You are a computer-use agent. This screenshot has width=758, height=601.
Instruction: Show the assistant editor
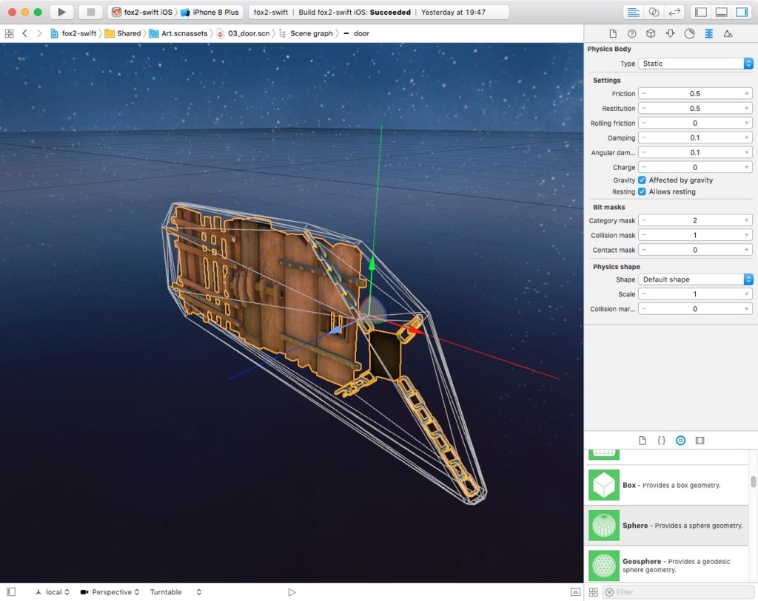pos(654,12)
